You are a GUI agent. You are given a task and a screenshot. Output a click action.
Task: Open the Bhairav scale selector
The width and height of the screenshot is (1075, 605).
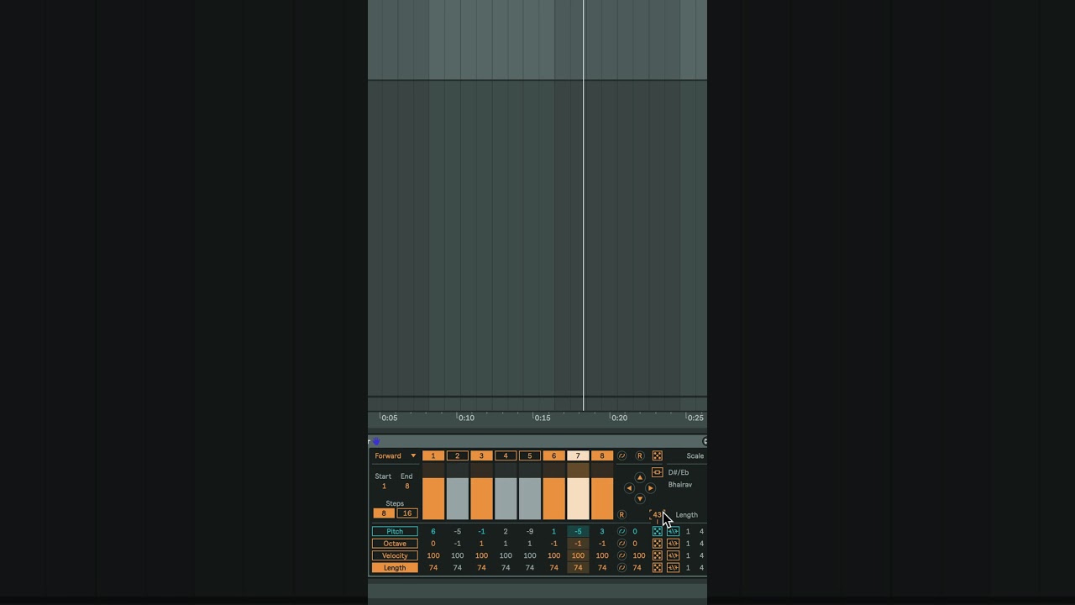pyautogui.click(x=680, y=485)
